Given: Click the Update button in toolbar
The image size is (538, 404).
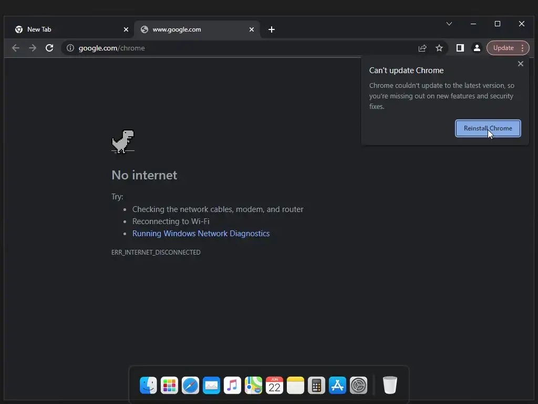Looking at the screenshot, I should (503, 48).
